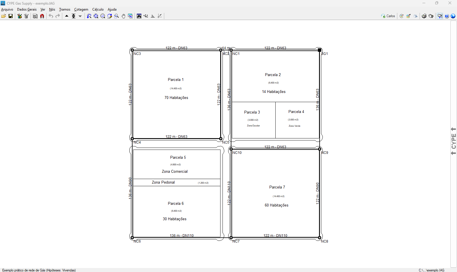
Task: Toggle the red magnet object snap
Action: (x=42, y=16)
